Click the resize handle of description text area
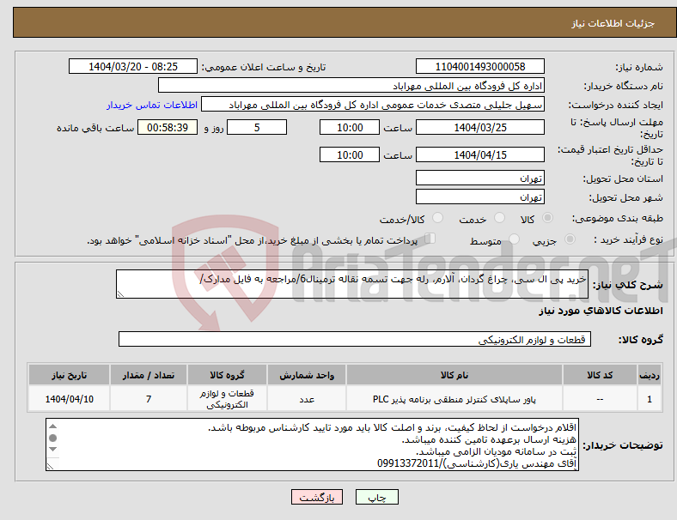The width and height of the screenshot is (677, 520). pyautogui.click(x=120, y=294)
